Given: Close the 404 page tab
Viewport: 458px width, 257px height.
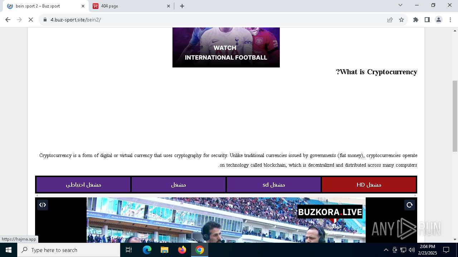Looking at the screenshot, I should coord(169,6).
